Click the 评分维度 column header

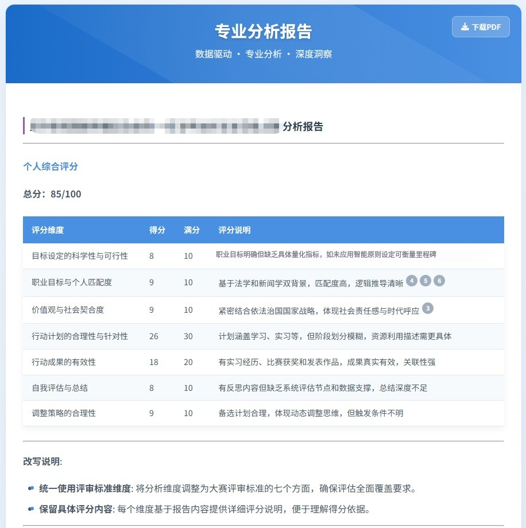(48, 230)
